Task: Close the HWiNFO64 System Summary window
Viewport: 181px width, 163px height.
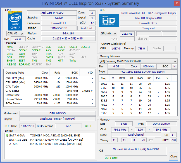Action: pyautogui.click(x=177, y=3)
